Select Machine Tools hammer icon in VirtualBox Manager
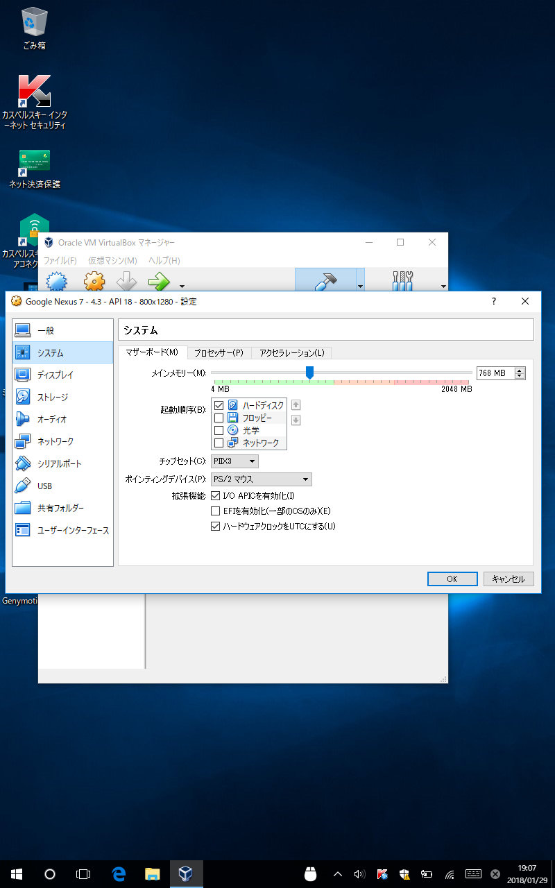The width and height of the screenshot is (555, 888). tap(325, 281)
